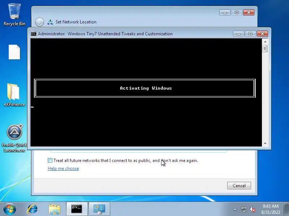Click the command prompt window title text
289x216 pixels.
tap(105, 34)
